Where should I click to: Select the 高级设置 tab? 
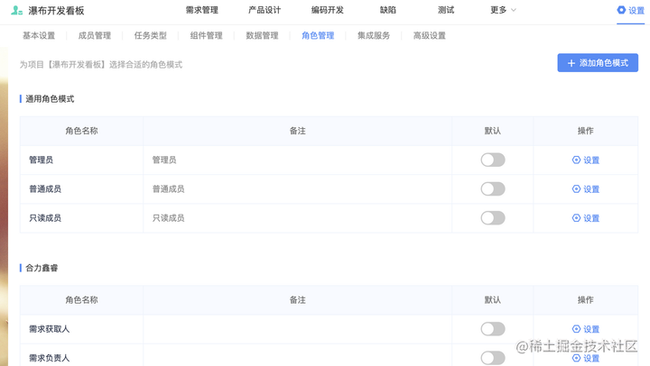coord(430,35)
